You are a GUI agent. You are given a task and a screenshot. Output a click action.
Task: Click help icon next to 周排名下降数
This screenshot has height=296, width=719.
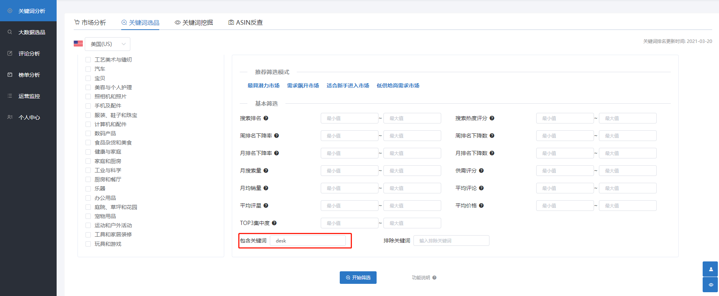(492, 136)
